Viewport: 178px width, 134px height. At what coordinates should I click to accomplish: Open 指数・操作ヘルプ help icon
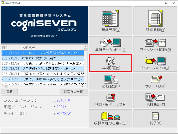point(111,97)
